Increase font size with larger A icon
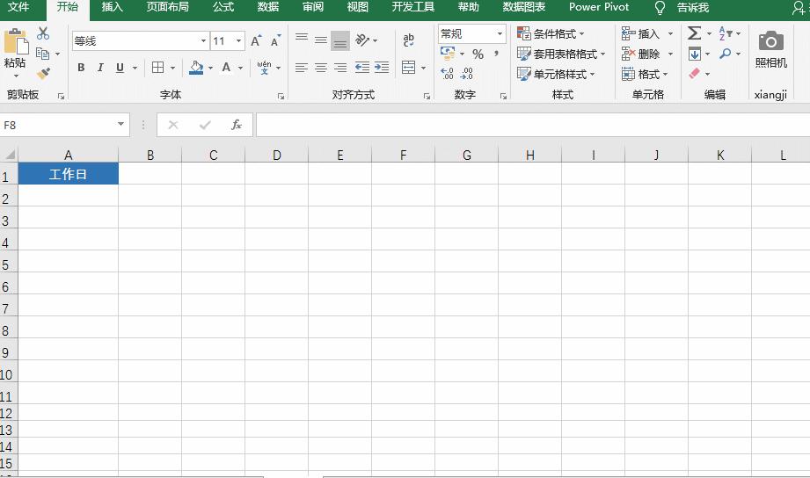 coord(256,40)
